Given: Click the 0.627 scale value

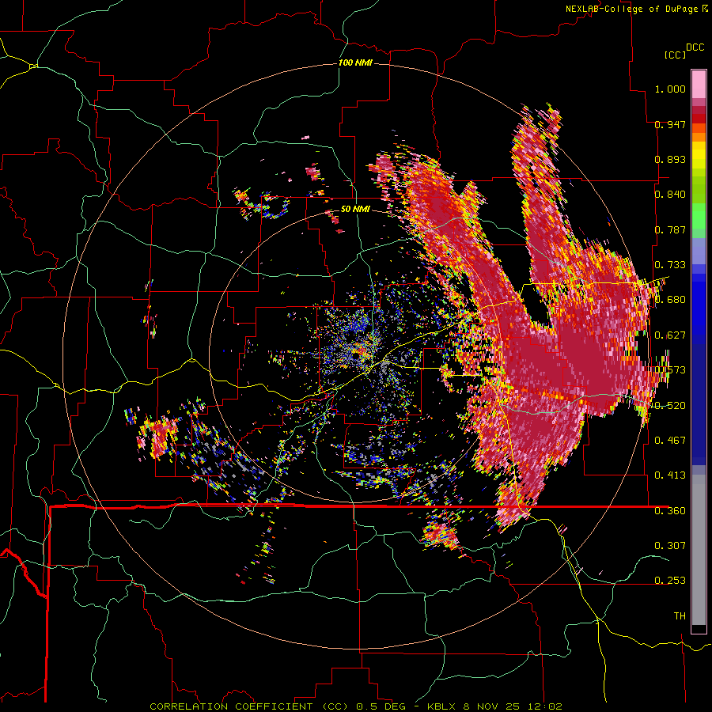Looking at the screenshot, I should [670, 335].
